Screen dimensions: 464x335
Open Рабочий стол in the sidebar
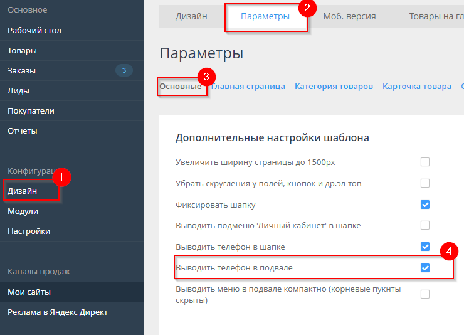[x=34, y=30]
